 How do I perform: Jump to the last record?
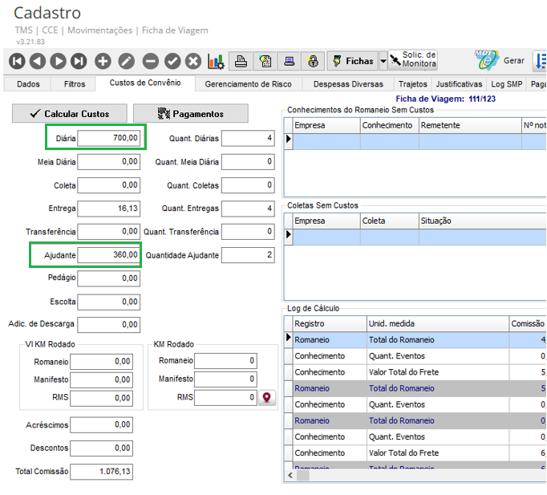(79, 61)
